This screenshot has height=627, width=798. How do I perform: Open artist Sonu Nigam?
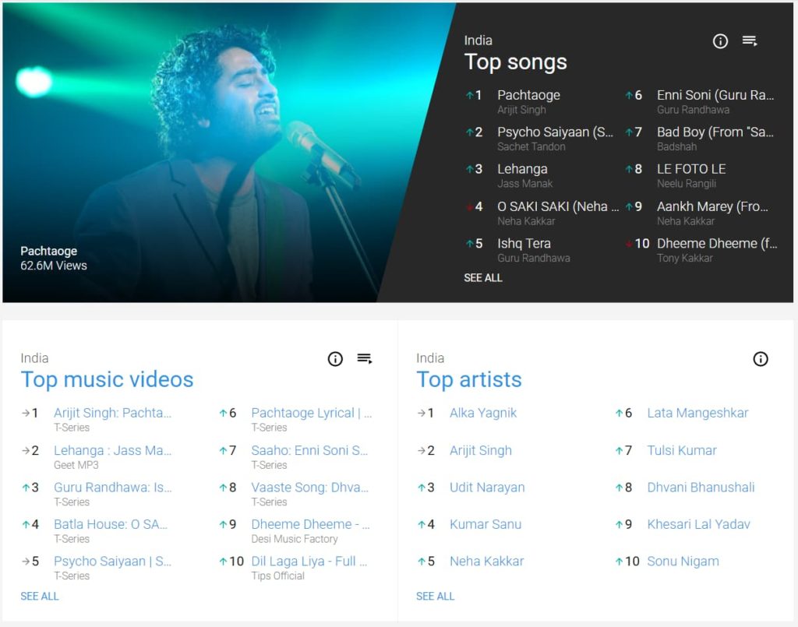683,562
